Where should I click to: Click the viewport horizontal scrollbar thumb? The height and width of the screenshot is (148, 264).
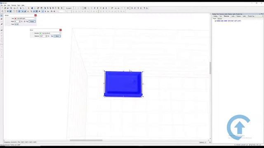(x=86, y=140)
